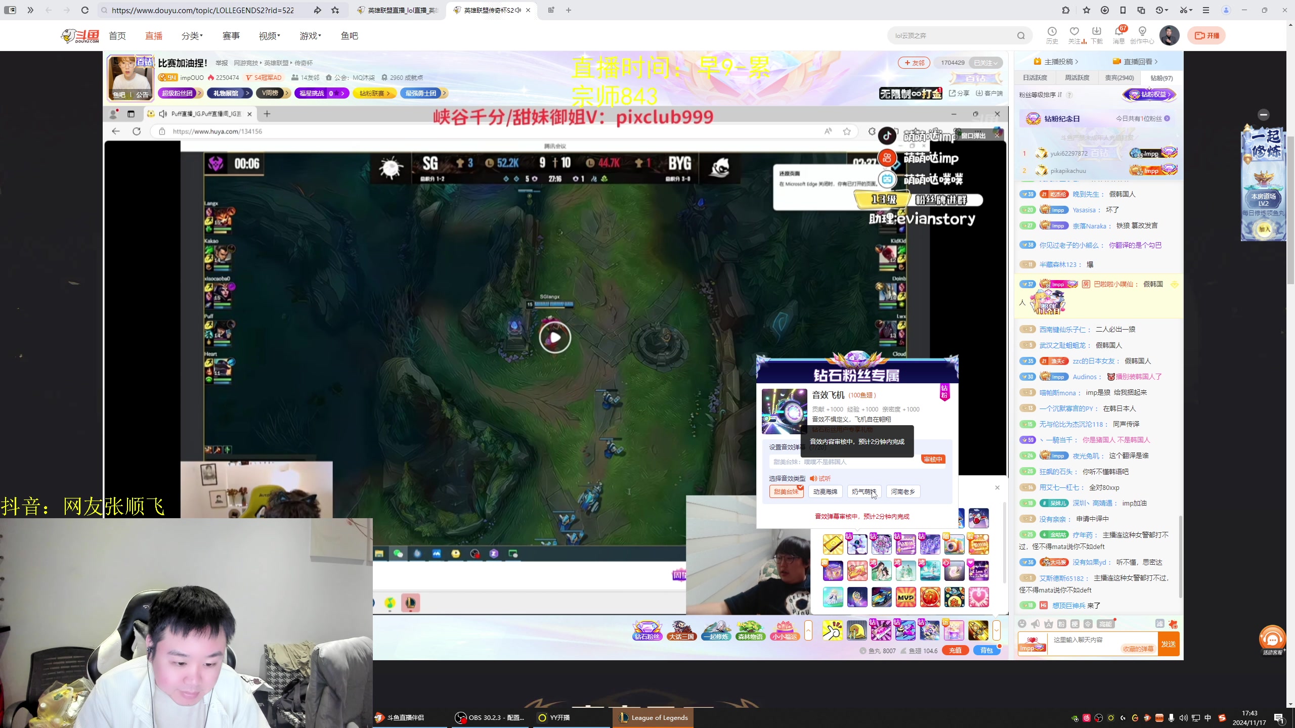Switch to 贵宾(2940) tab
This screenshot has height=728, width=1295.
[x=1119, y=78]
